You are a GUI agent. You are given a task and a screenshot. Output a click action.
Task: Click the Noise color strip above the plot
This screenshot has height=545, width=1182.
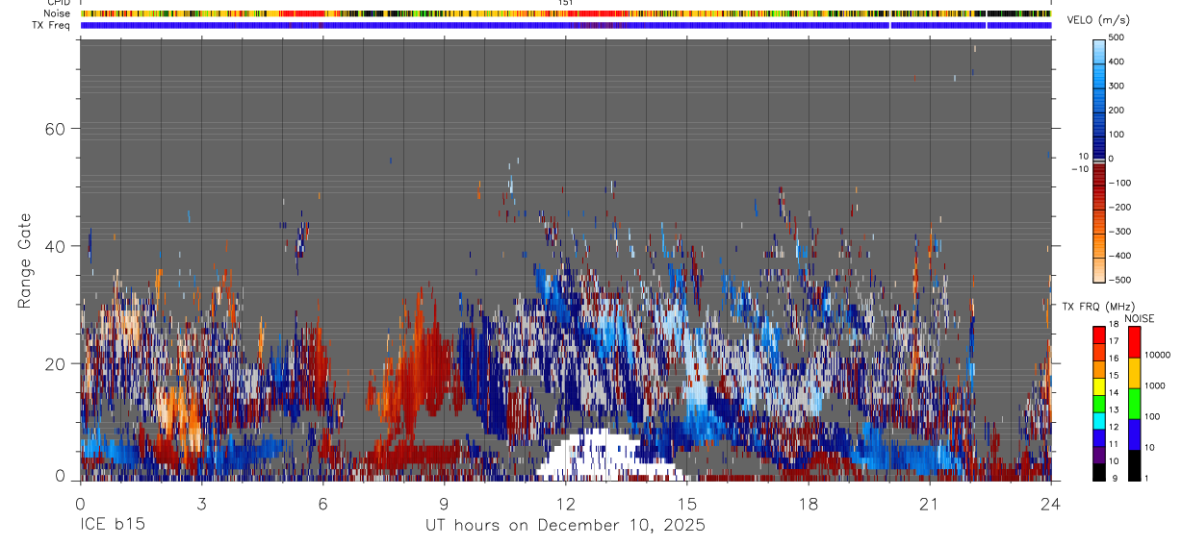(x=565, y=14)
